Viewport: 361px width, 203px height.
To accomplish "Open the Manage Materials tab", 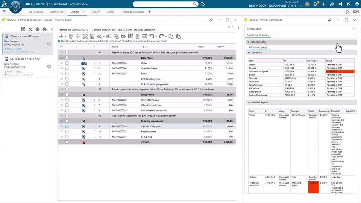I will pyautogui.click(x=133, y=12).
